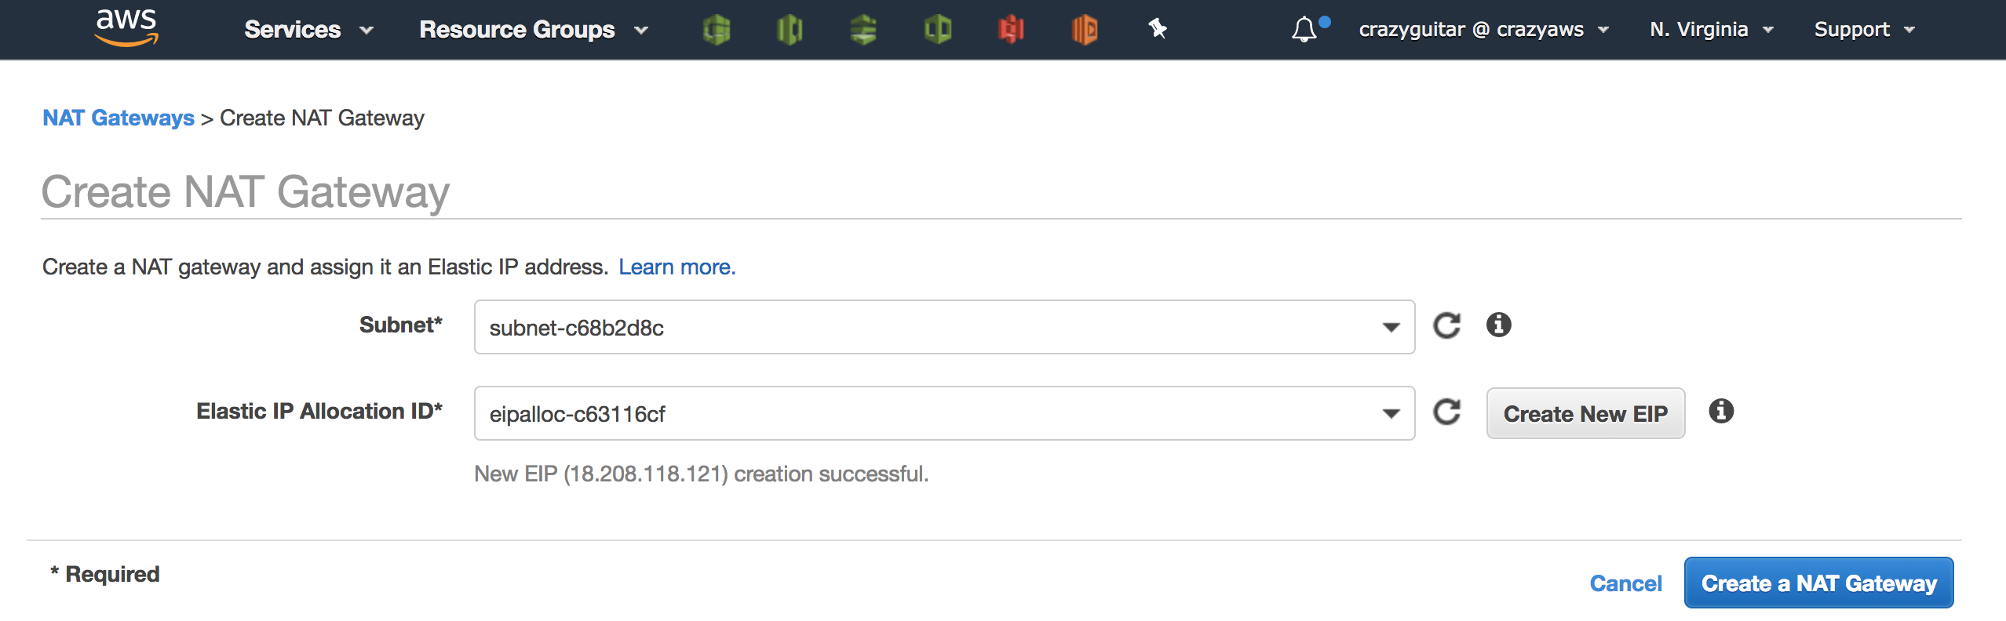Show info for Elastic IP Allocation ID
The image size is (2006, 621).
(1721, 411)
